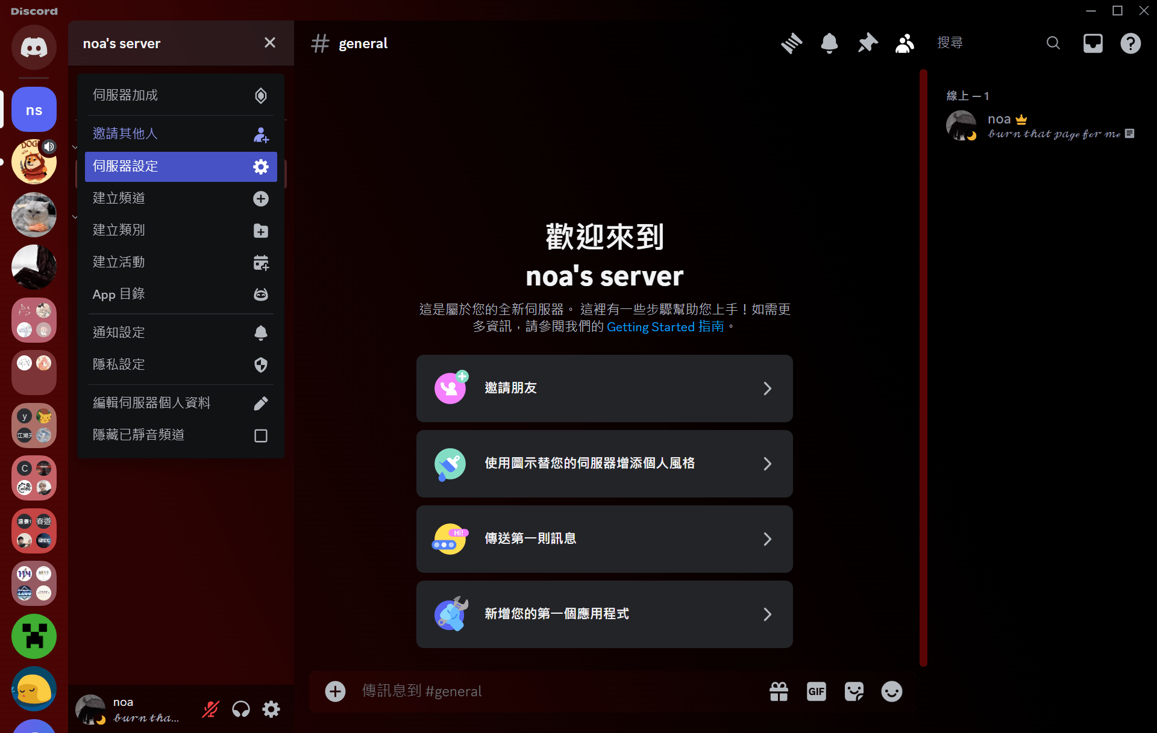
Task: Select 伺服器設定 from the server menu
Action: (181, 166)
